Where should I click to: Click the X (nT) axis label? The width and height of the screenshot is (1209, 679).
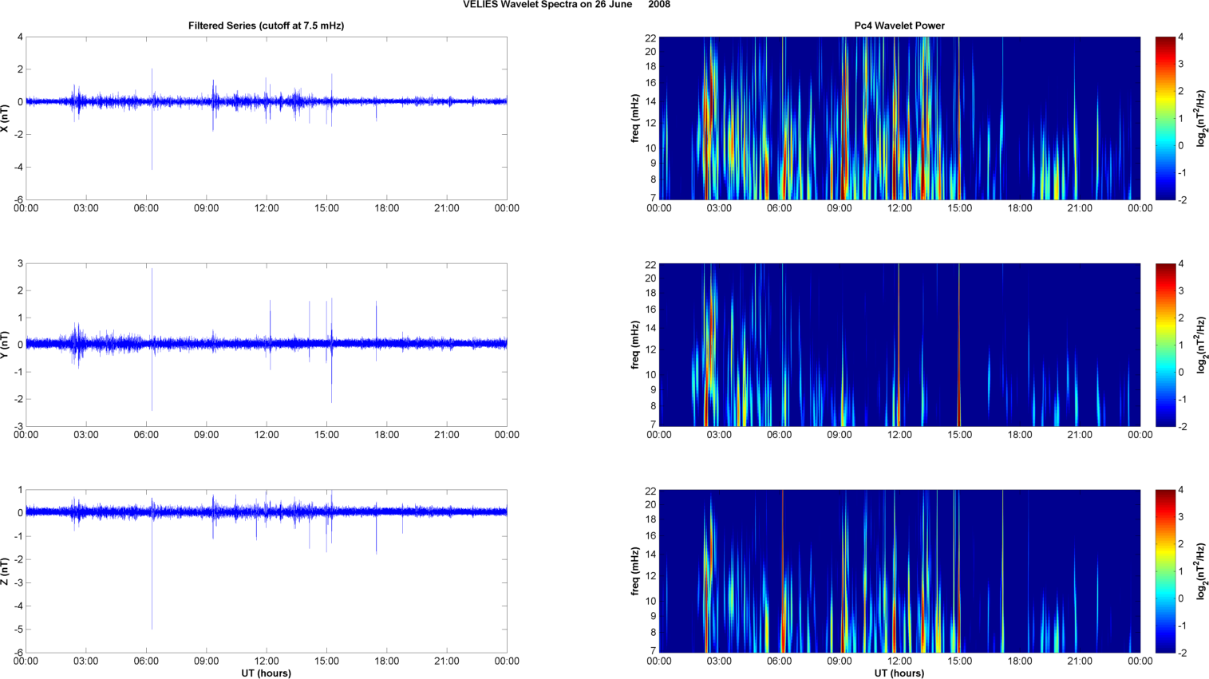click(6, 118)
